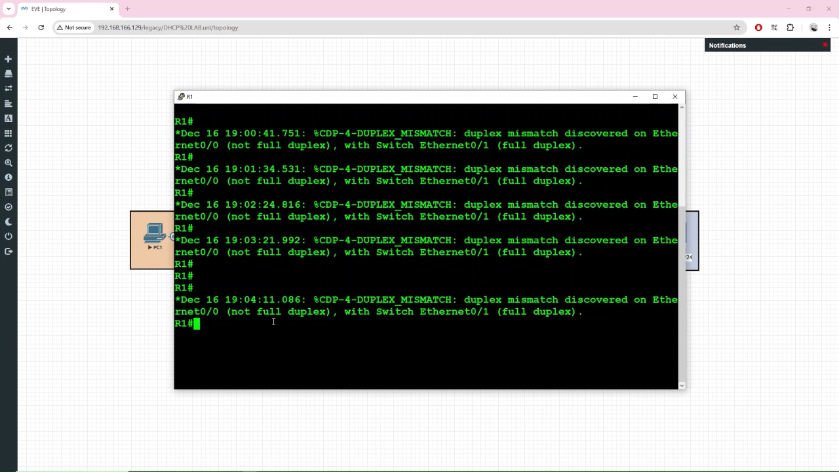The height and width of the screenshot is (472, 839).
Task: Open the Status info icon in sidebar
Action: coord(9,178)
